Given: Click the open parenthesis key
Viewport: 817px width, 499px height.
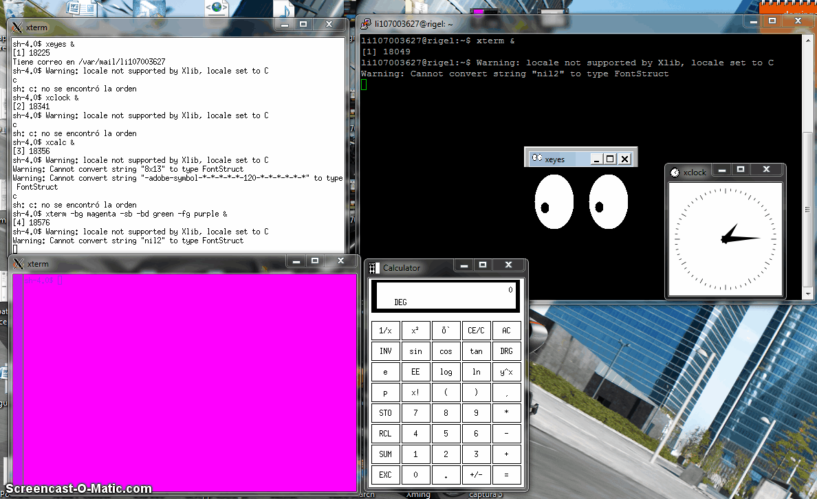Looking at the screenshot, I should tap(446, 392).
